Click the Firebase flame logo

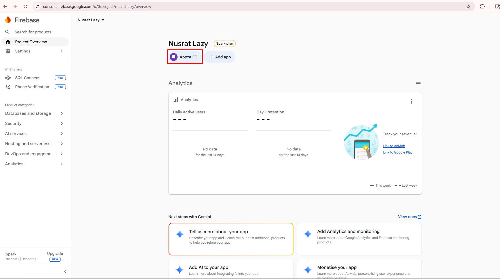click(8, 20)
